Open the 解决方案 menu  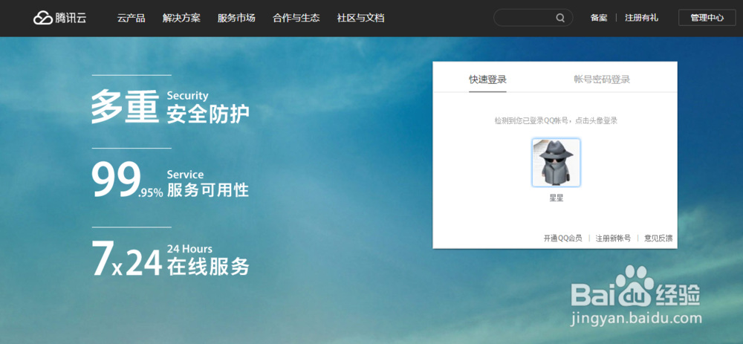pos(181,18)
